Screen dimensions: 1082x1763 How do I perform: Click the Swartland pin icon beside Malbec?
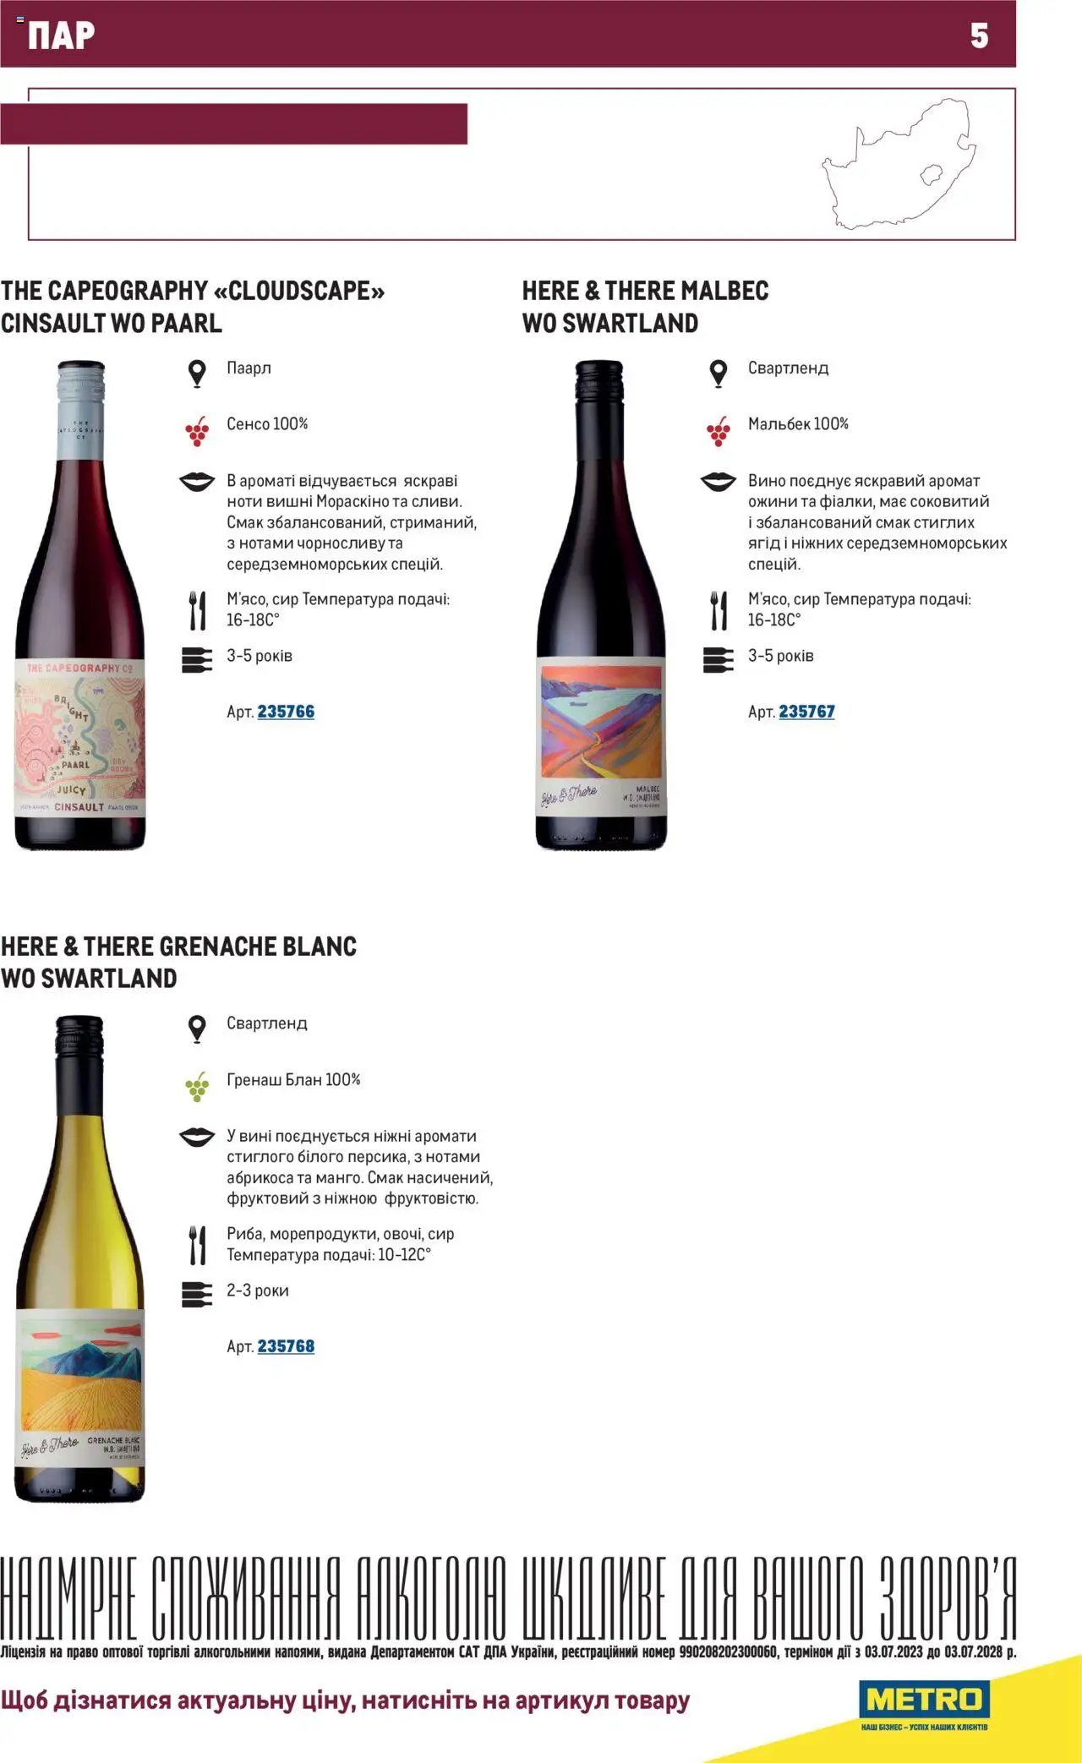(x=719, y=374)
